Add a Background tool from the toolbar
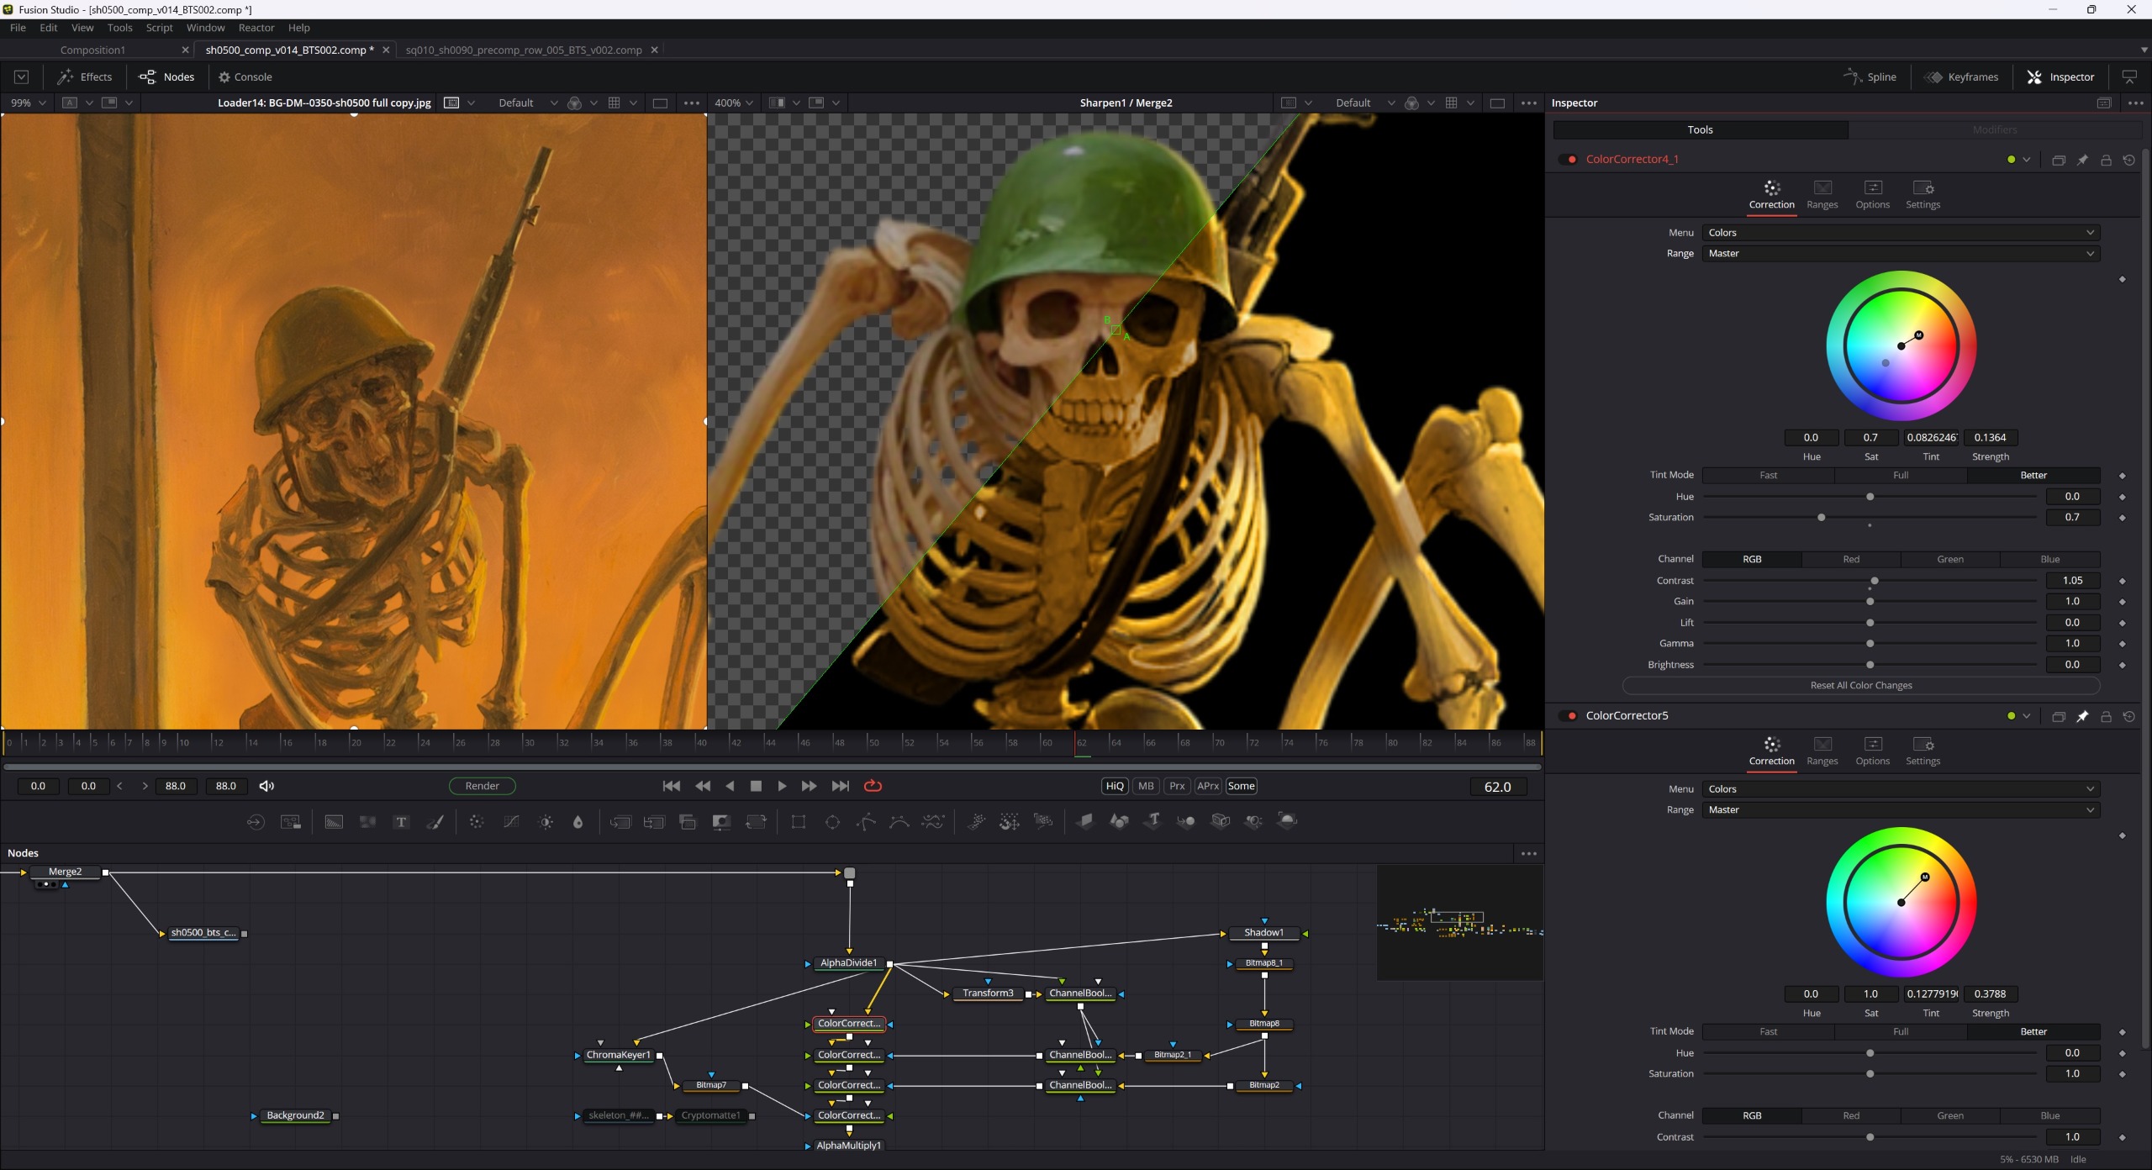 point(334,822)
